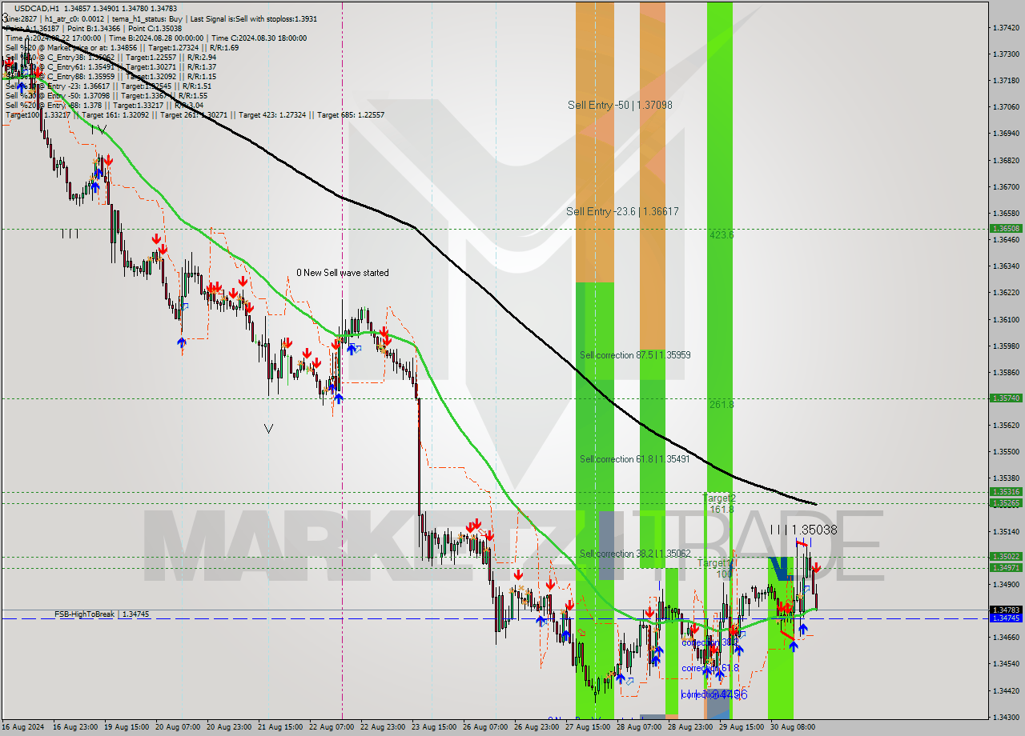Image resolution: width=1025 pixels, height=736 pixels.
Task: Click the '23 Aug 15:00' time label
Action: click(x=434, y=727)
